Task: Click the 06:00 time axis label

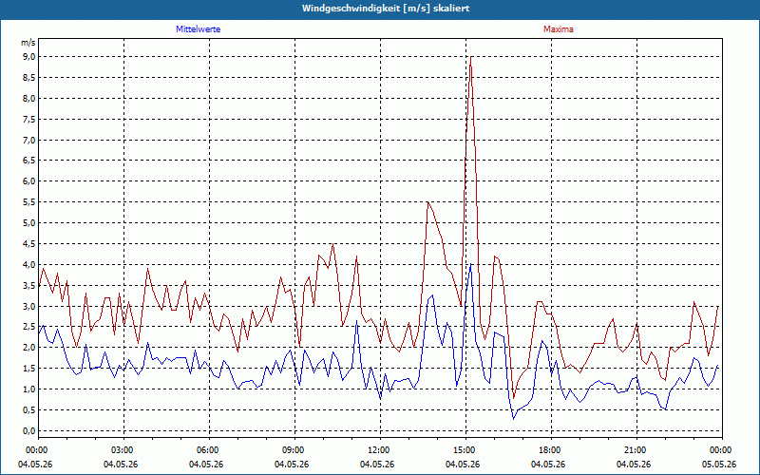Action: 209,450
